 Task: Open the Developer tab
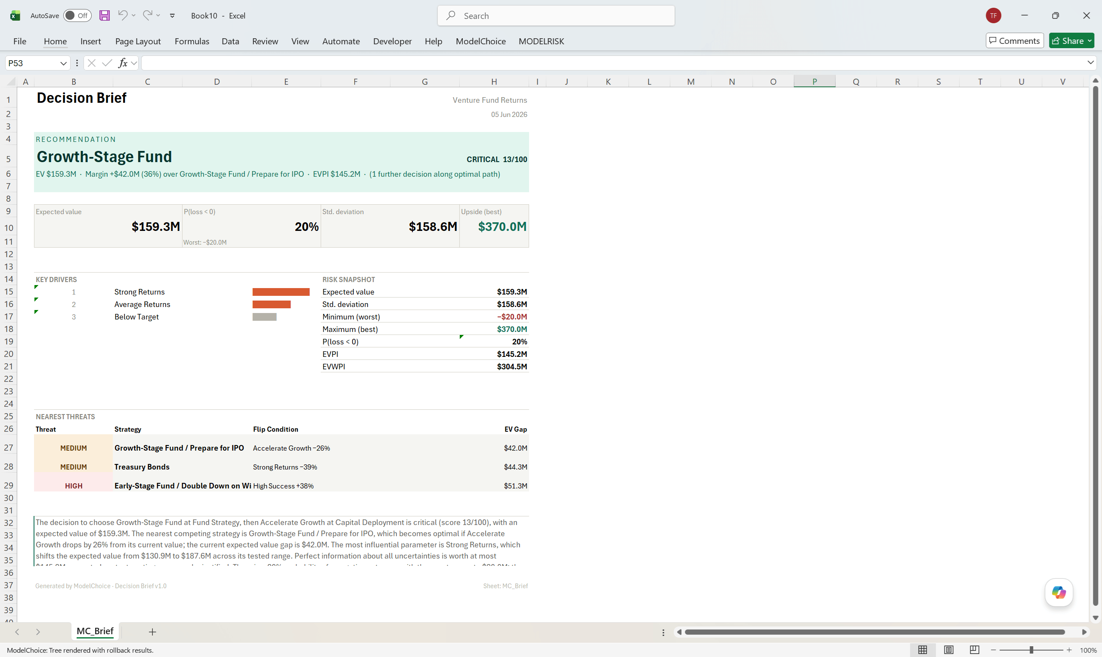(392, 41)
